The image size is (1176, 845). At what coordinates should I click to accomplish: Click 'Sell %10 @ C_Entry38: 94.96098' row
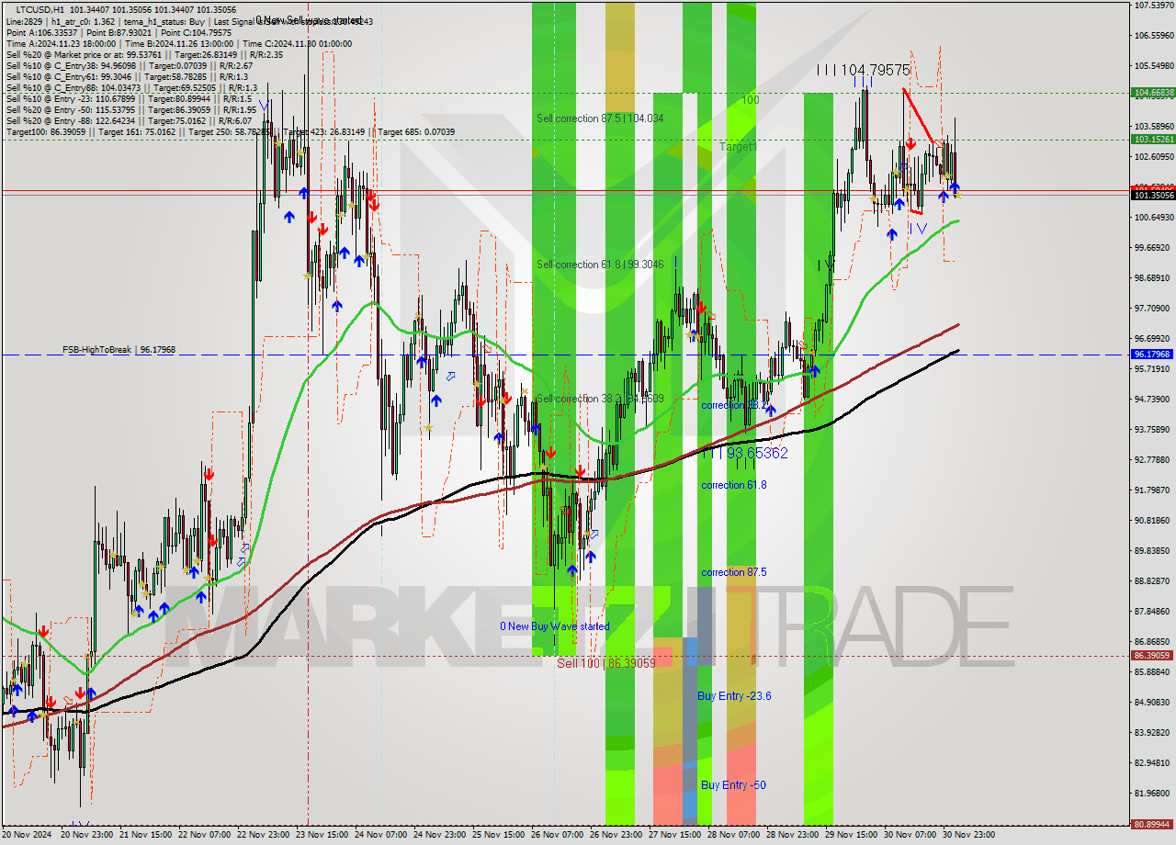tap(129, 65)
